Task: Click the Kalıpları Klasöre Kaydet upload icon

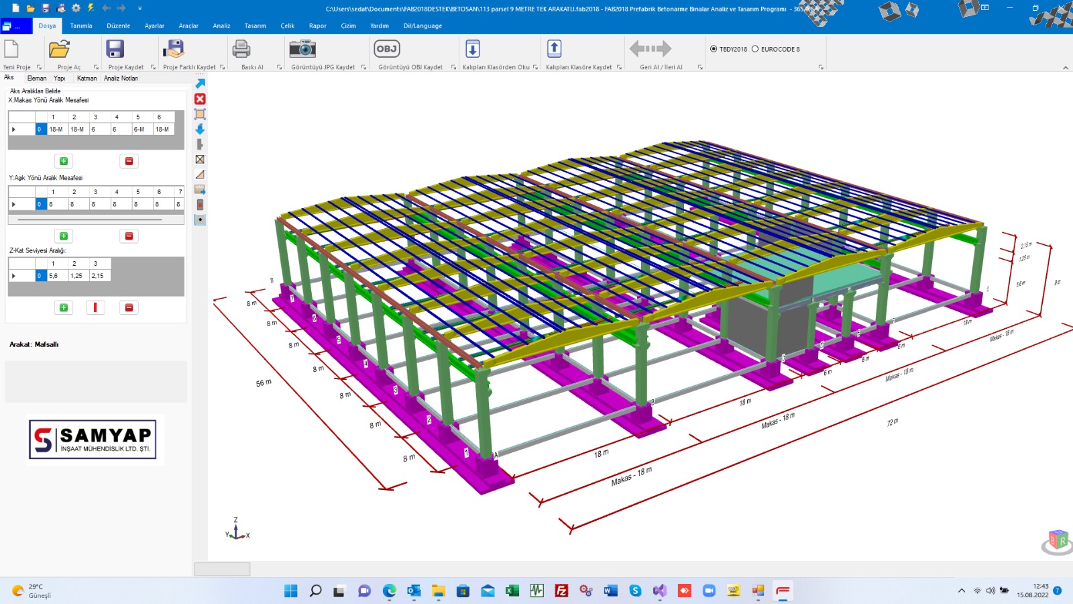Action: (x=554, y=48)
